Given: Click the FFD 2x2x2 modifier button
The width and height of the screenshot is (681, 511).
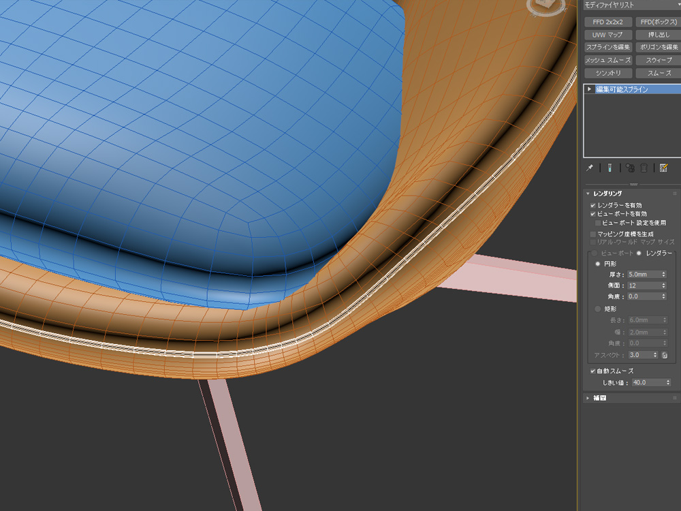Looking at the screenshot, I should (608, 22).
